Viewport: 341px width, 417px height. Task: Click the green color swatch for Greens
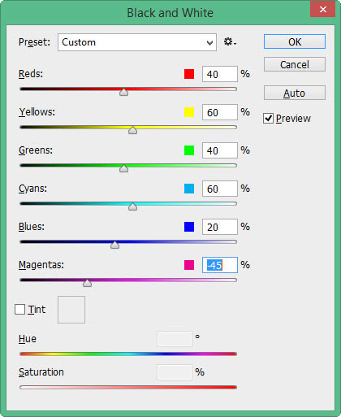(189, 150)
